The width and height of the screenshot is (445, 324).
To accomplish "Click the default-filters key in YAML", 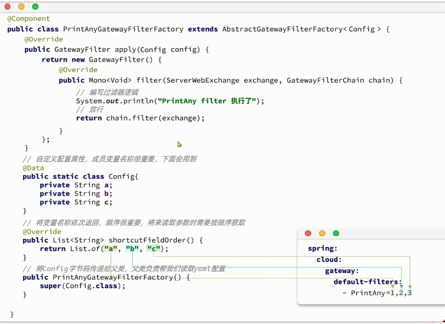I will tap(367, 282).
